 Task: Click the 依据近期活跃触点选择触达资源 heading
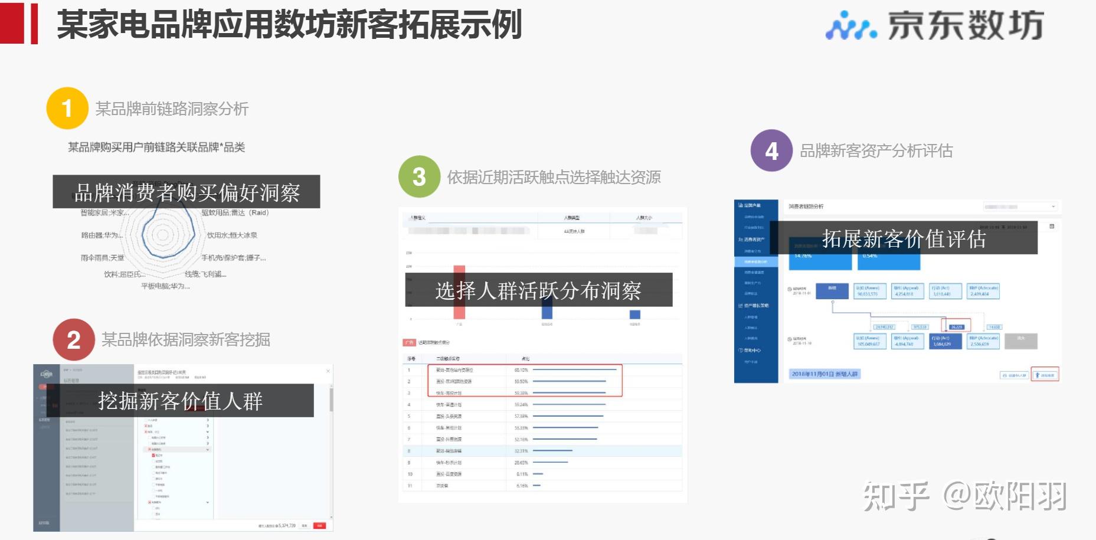[554, 177]
